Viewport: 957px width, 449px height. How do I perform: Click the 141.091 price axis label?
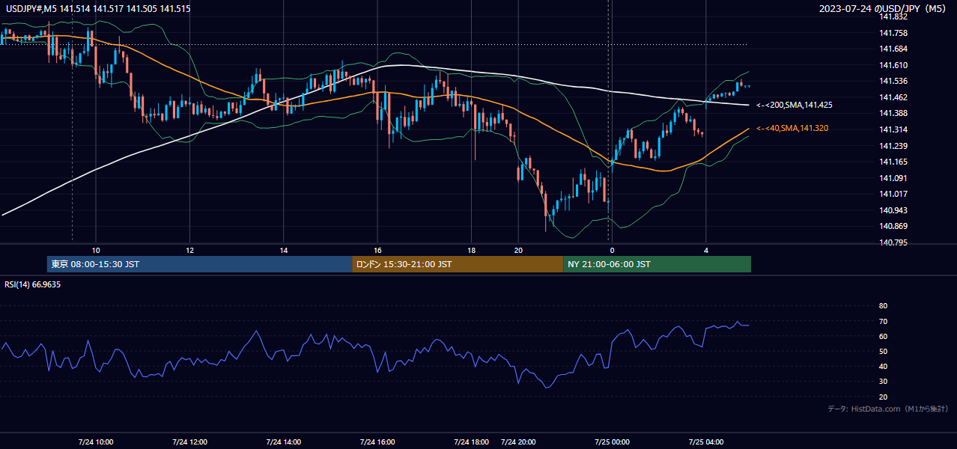893,178
